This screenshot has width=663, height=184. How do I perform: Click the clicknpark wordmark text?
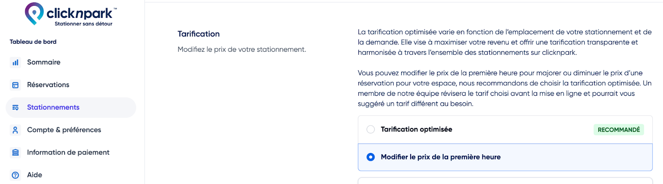(80, 13)
